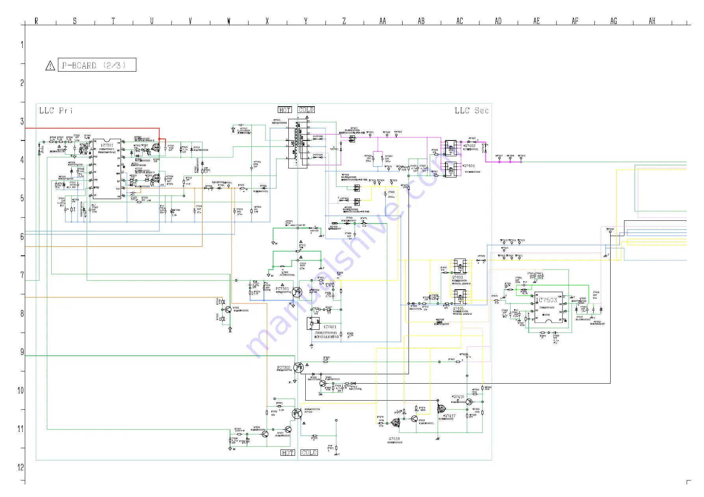Click the Q7417 MOSFET symbol

[x=441, y=409]
